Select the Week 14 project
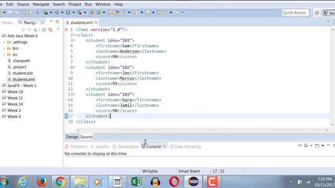Screen dimensions: 335x188 13,104
